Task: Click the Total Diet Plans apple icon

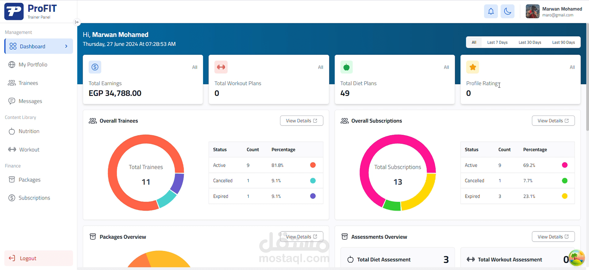Action: (x=347, y=67)
